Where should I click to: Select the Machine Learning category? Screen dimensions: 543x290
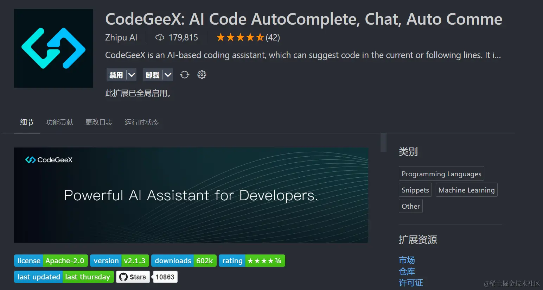pos(466,190)
